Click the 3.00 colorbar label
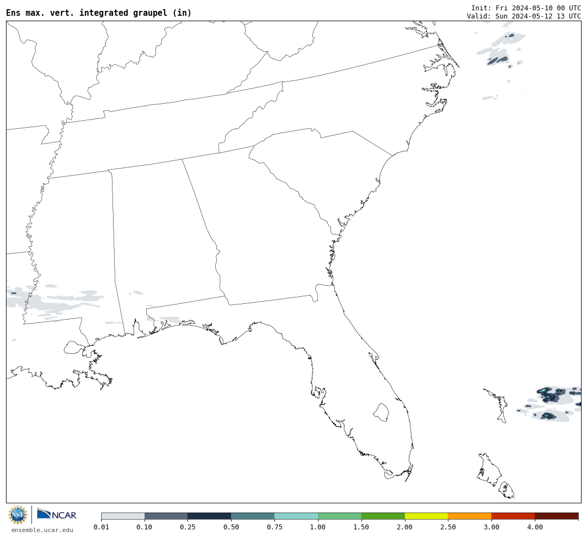 coord(491,527)
